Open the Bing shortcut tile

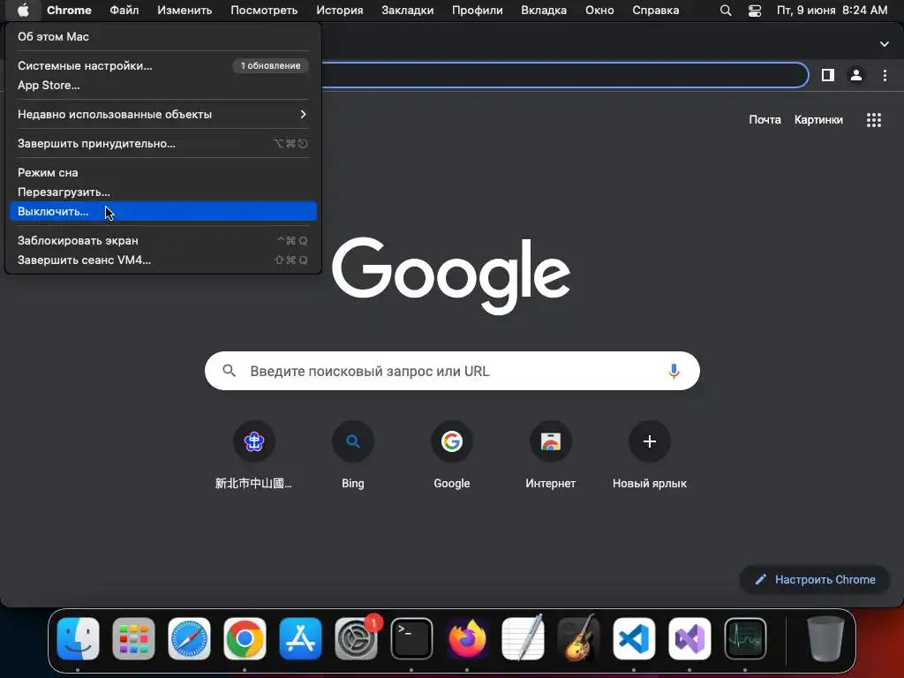tap(353, 455)
